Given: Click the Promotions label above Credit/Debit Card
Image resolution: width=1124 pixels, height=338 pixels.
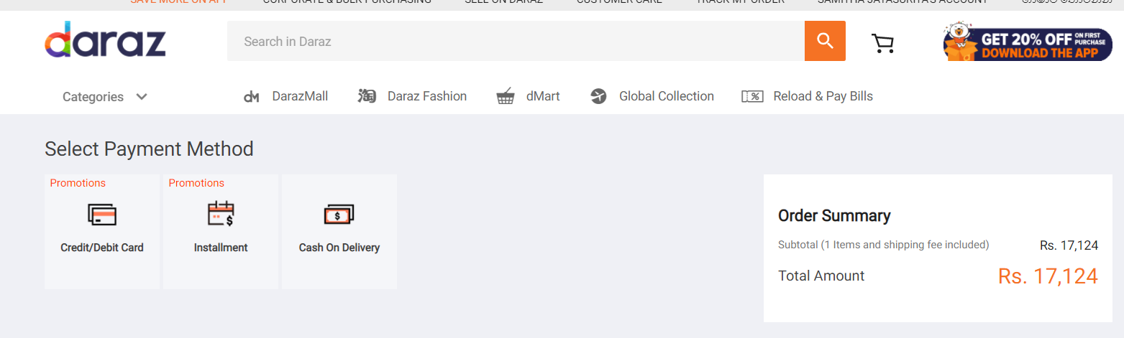Looking at the screenshot, I should coord(78,183).
